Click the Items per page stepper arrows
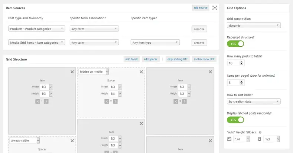 tap(241, 82)
